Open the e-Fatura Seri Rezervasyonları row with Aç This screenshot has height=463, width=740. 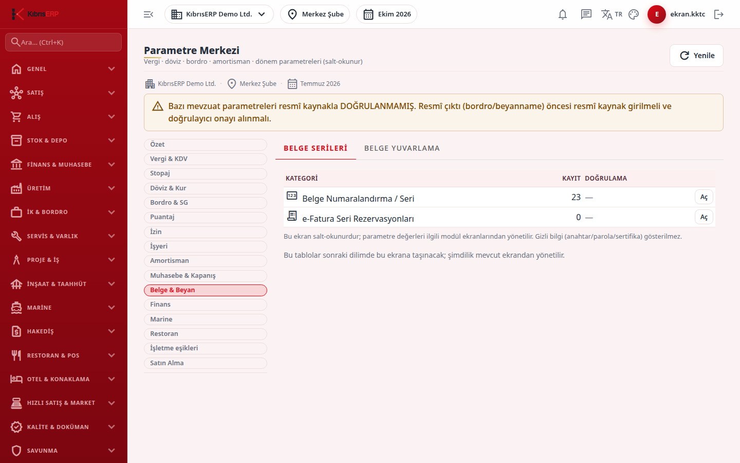(x=704, y=217)
